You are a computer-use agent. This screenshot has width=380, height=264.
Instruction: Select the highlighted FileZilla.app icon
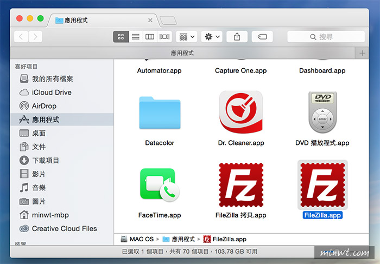(322, 185)
